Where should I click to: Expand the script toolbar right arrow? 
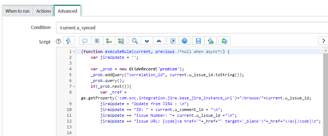(323, 41)
